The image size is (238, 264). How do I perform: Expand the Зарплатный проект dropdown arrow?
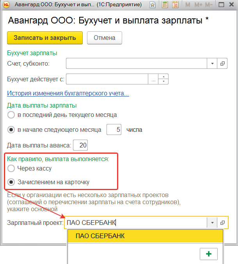[212, 223]
